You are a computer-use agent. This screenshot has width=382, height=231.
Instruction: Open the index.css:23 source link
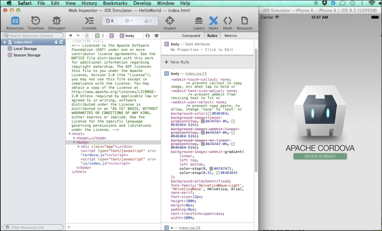tap(196, 73)
